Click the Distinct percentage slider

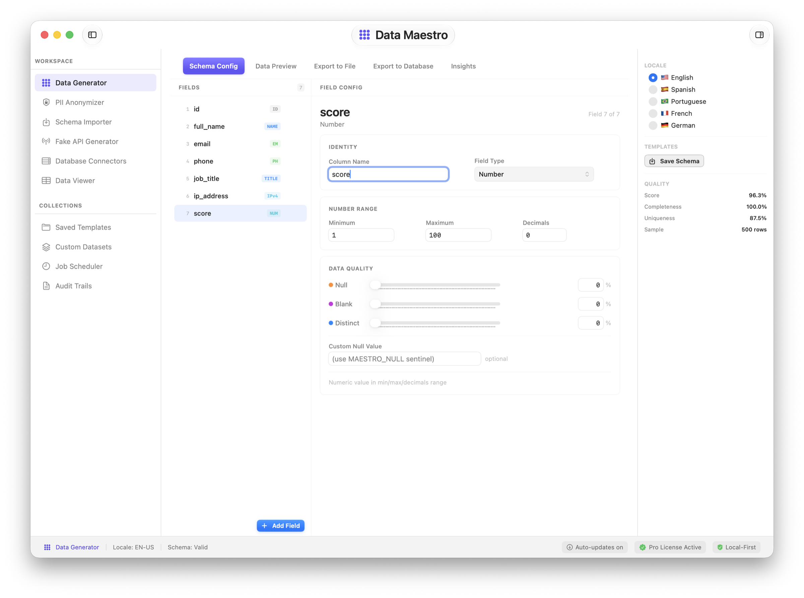pyautogui.click(x=435, y=323)
